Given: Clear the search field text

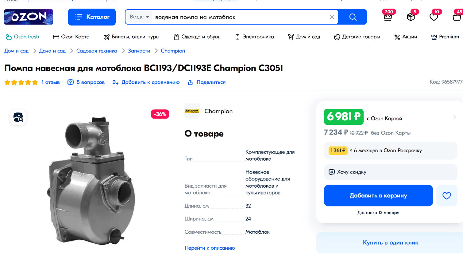Looking at the screenshot, I should point(332,17).
